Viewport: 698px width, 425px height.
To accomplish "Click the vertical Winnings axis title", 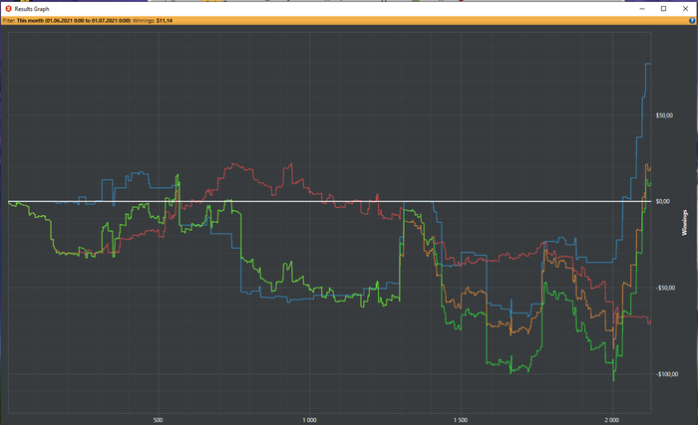I will (685, 222).
